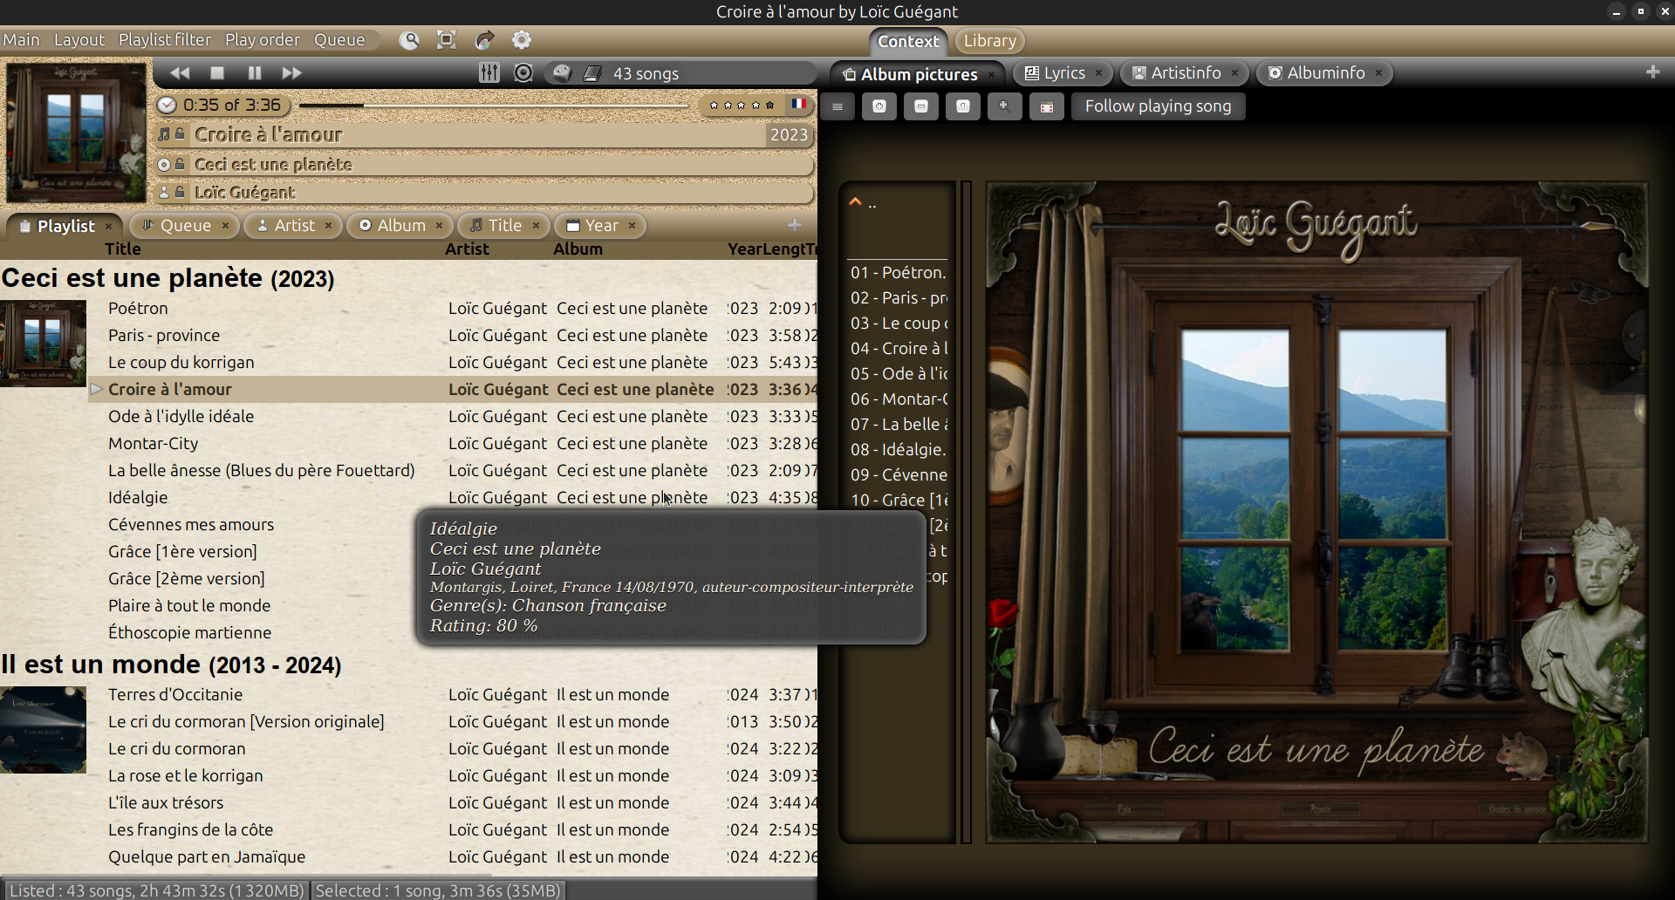Toggle the random dice play mode icon
1675x900 pixels.
562,73
